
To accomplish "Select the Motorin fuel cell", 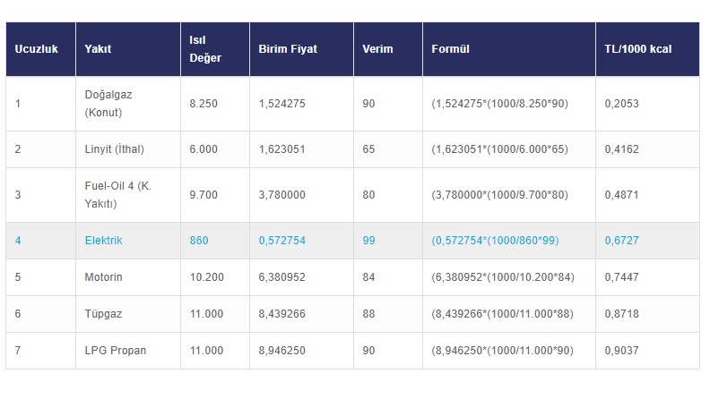I will pos(104,277).
